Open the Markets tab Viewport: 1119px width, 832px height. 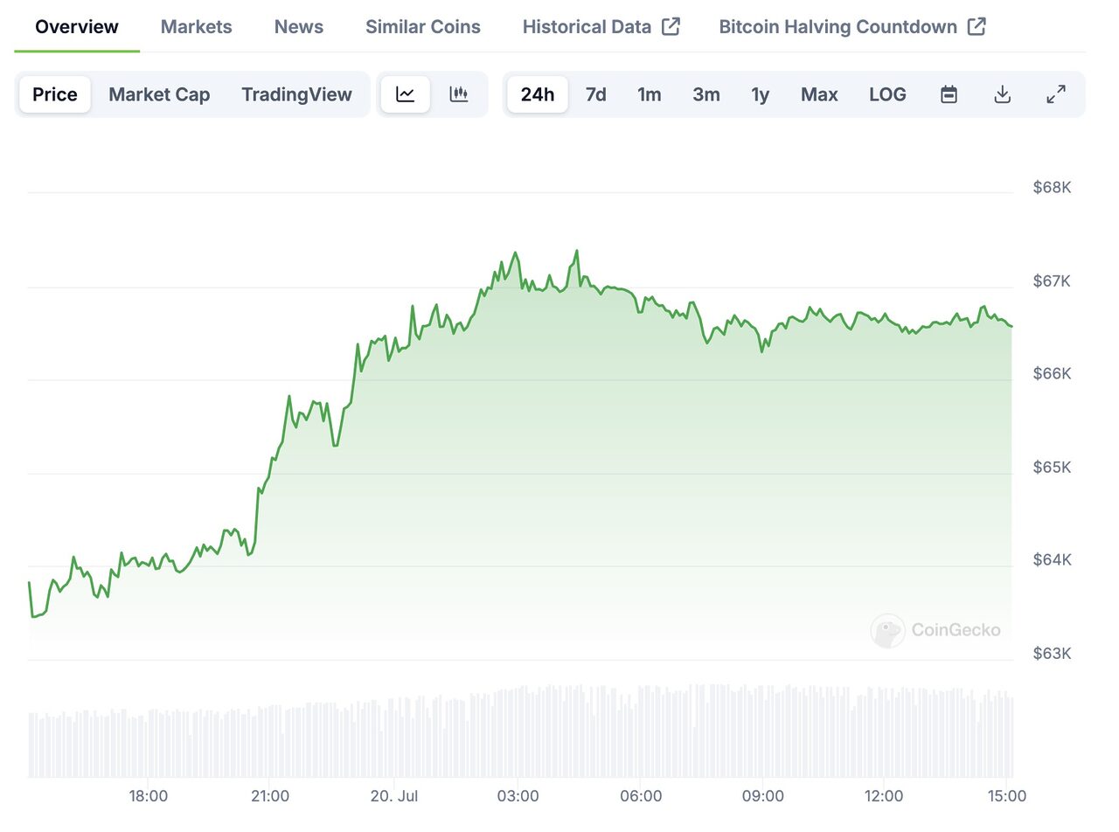click(197, 27)
